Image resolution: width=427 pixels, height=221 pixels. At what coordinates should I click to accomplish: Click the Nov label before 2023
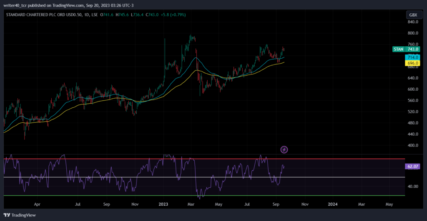[x=135, y=204]
